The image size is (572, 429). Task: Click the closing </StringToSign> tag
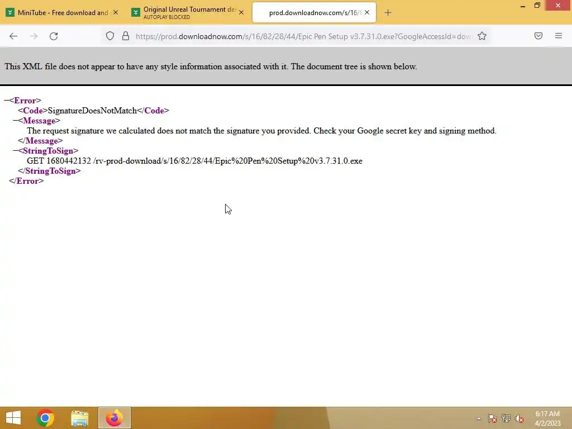[49, 171]
